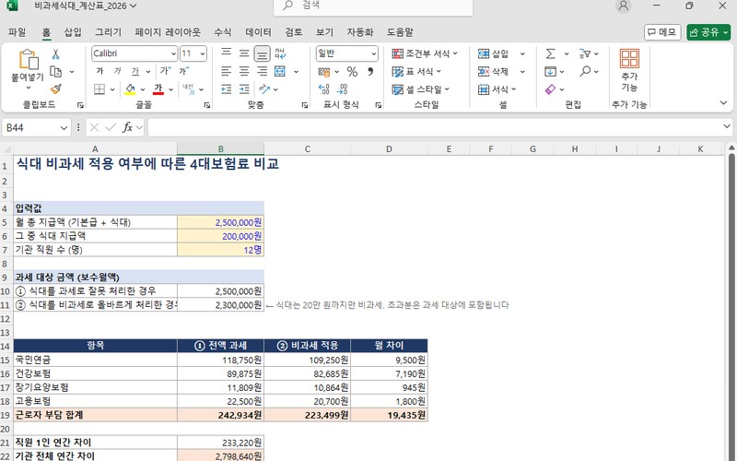Switch to the 데이터 tab
Screen dimensions: 737x461
pyautogui.click(x=259, y=32)
